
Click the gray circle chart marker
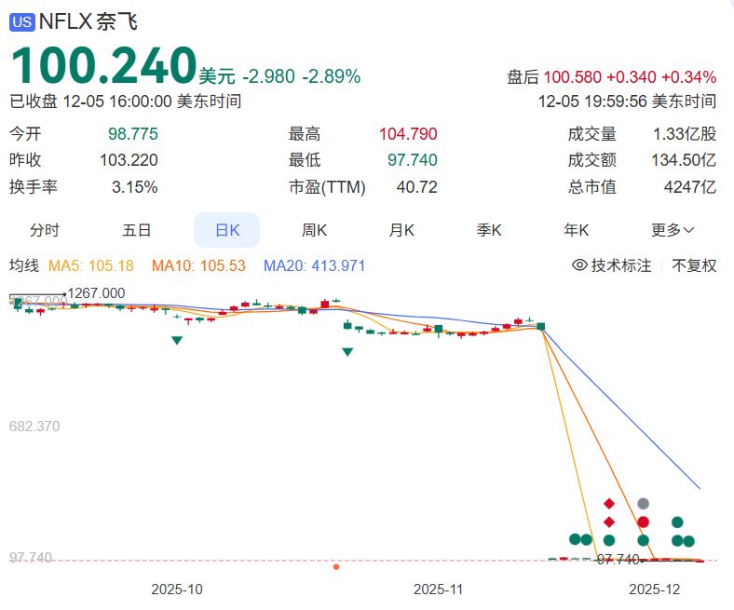tap(643, 504)
